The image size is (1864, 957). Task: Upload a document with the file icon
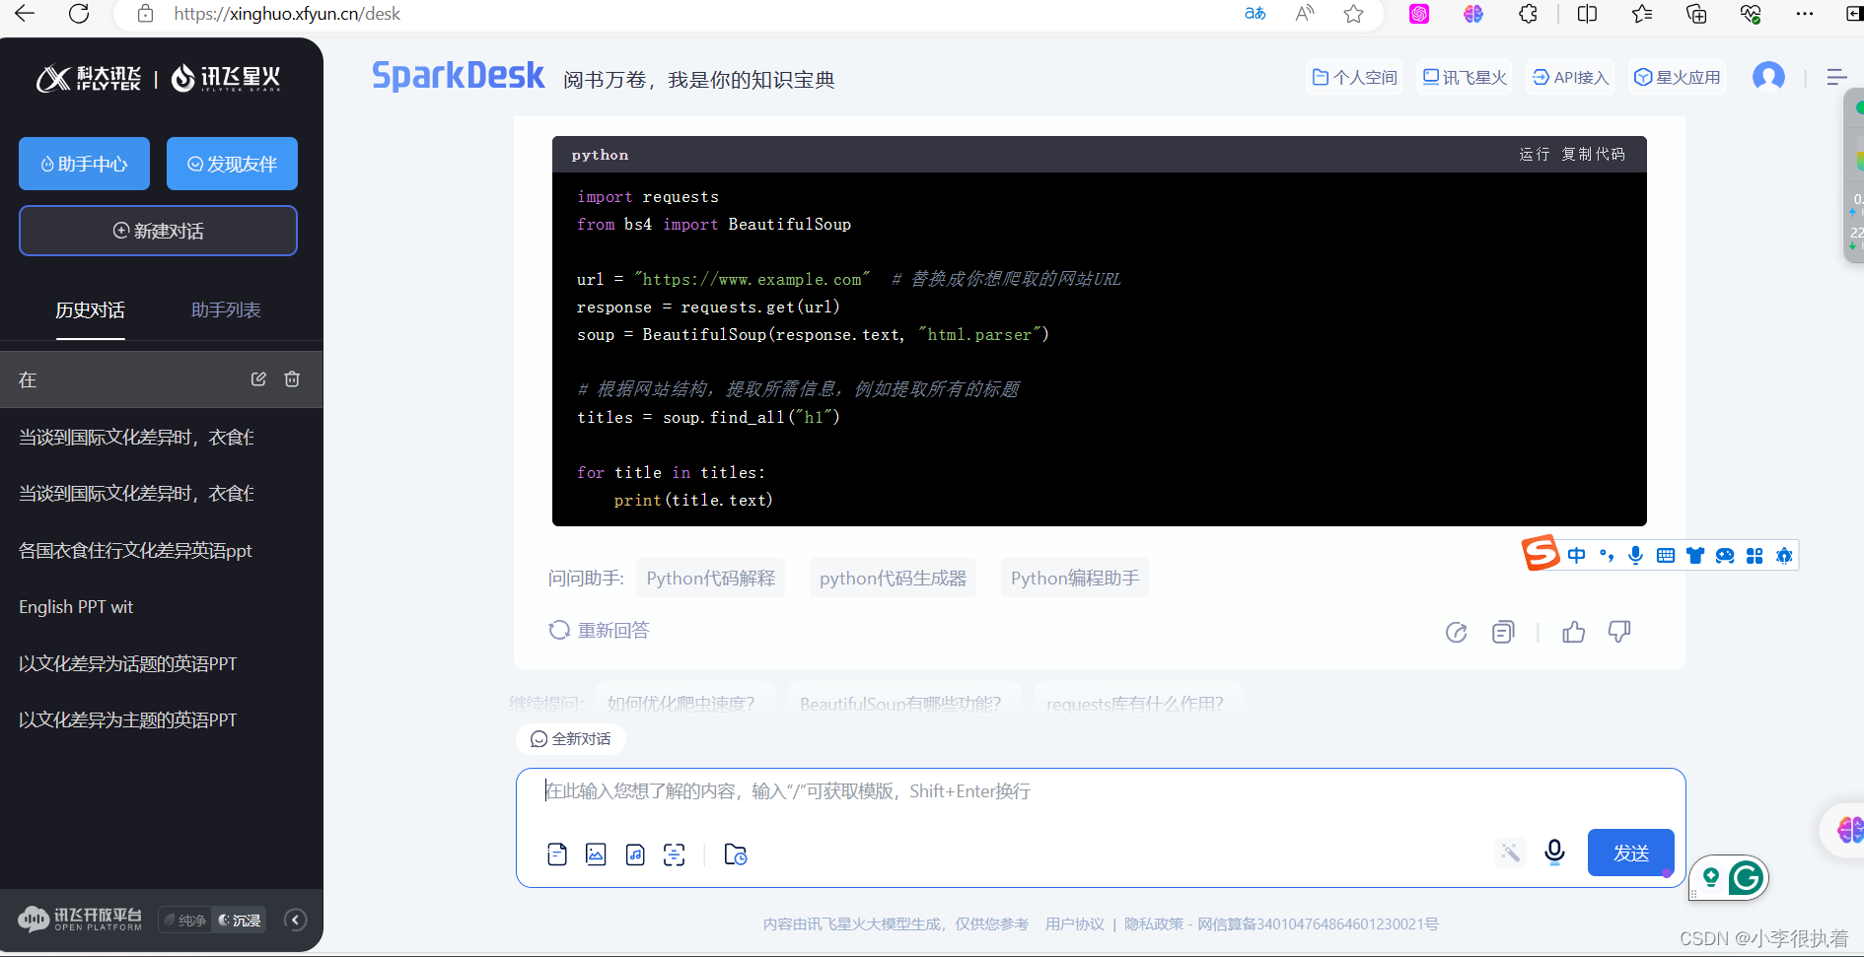click(x=557, y=854)
